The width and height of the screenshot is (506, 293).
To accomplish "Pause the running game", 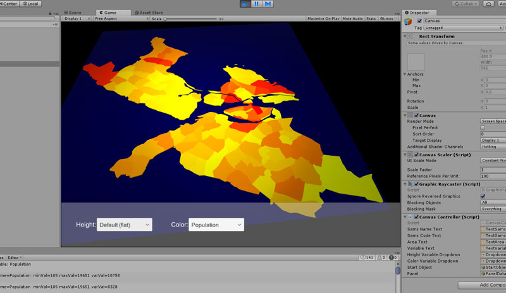I will point(257,4).
